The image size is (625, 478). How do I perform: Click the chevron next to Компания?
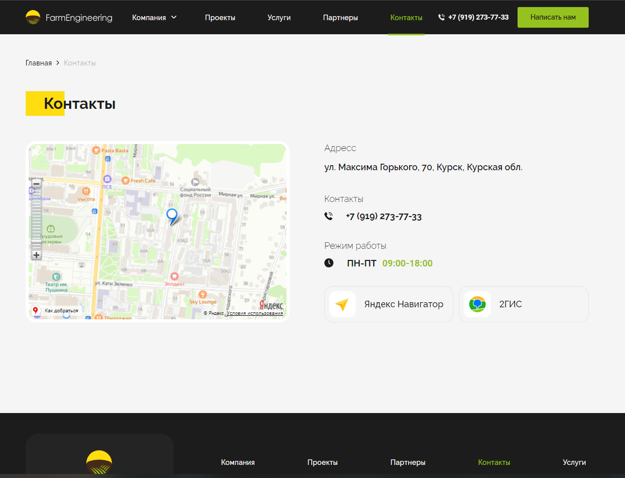(x=174, y=17)
